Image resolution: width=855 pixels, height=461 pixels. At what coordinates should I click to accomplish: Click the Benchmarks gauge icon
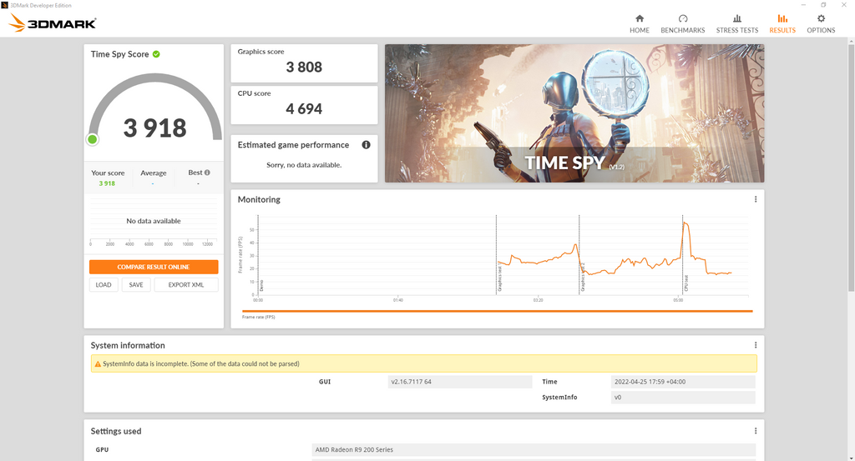pos(683,18)
